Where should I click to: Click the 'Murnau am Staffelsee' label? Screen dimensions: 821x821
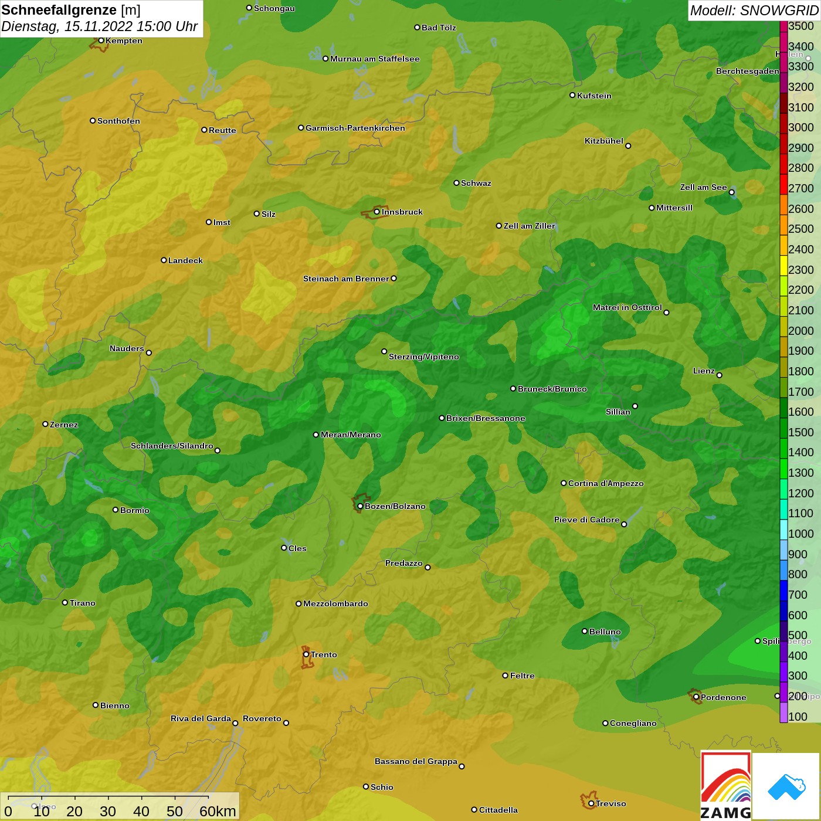click(375, 59)
